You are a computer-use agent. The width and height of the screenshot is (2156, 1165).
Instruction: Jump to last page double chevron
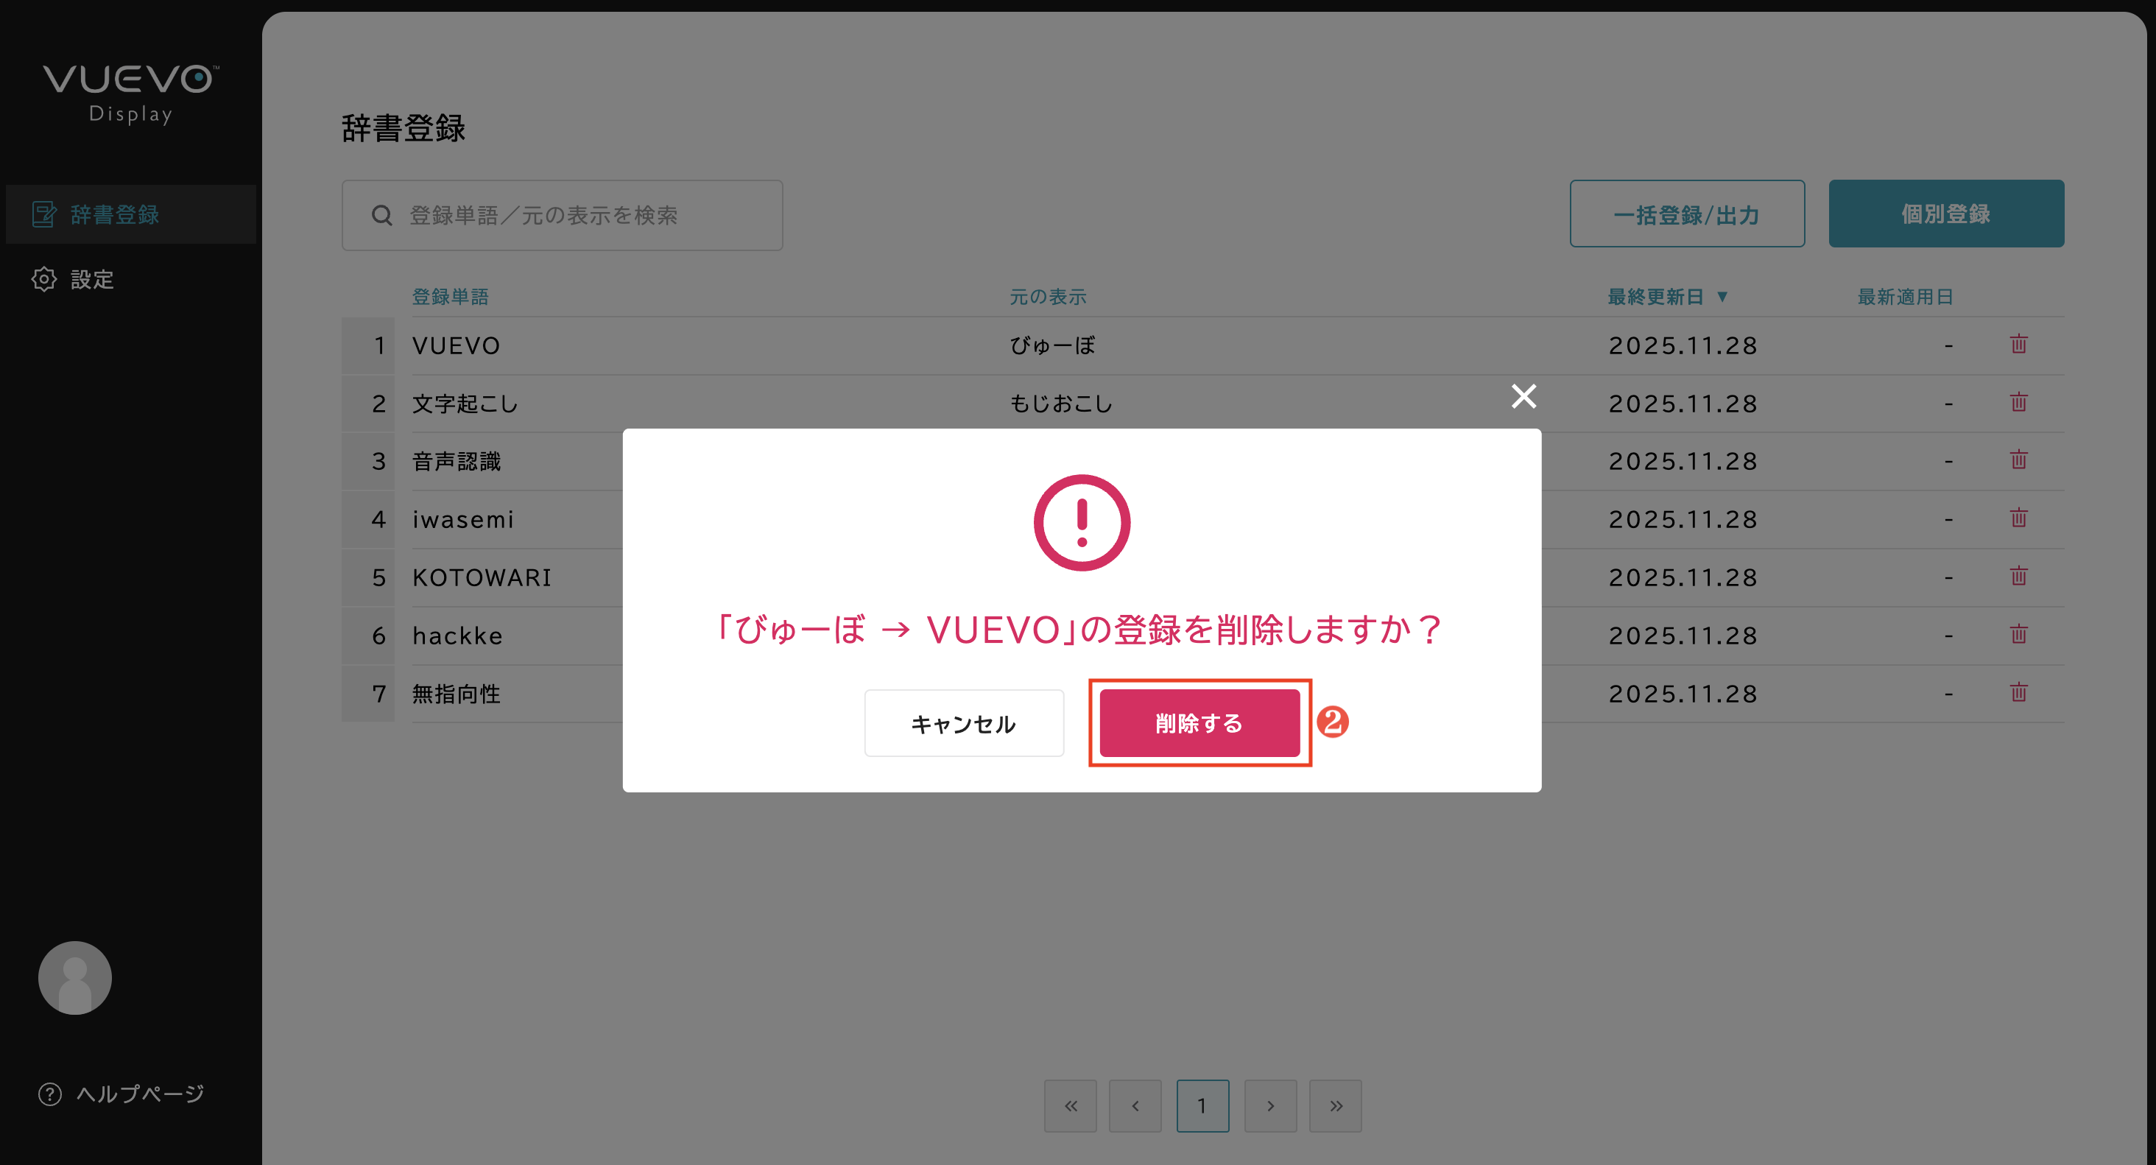pos(1335,1105)
